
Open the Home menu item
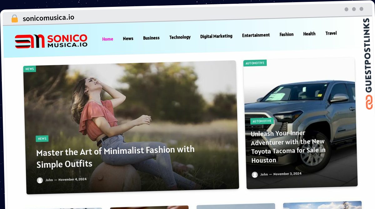(107, 39)
